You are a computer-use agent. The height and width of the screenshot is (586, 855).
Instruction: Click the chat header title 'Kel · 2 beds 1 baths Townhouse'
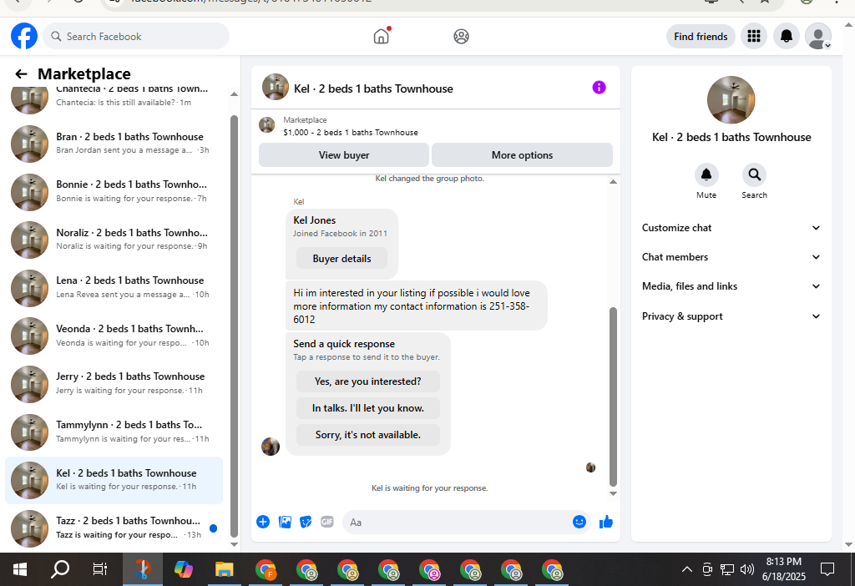[373, 88]
